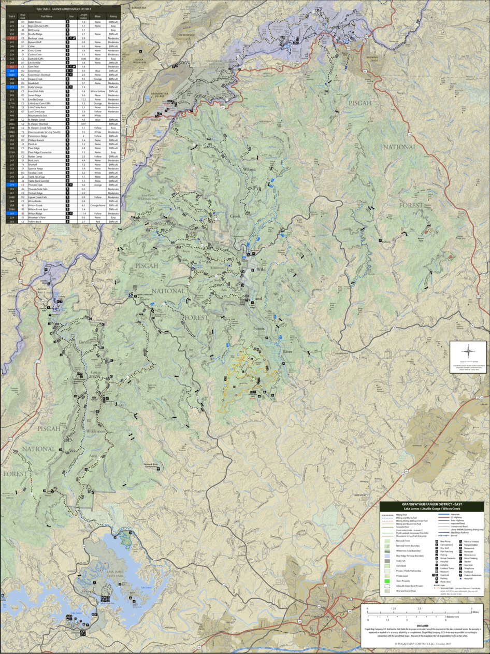Select the Picnic Area symbol in the legend
The image size is (490, 654).
(x=437, y=581)
